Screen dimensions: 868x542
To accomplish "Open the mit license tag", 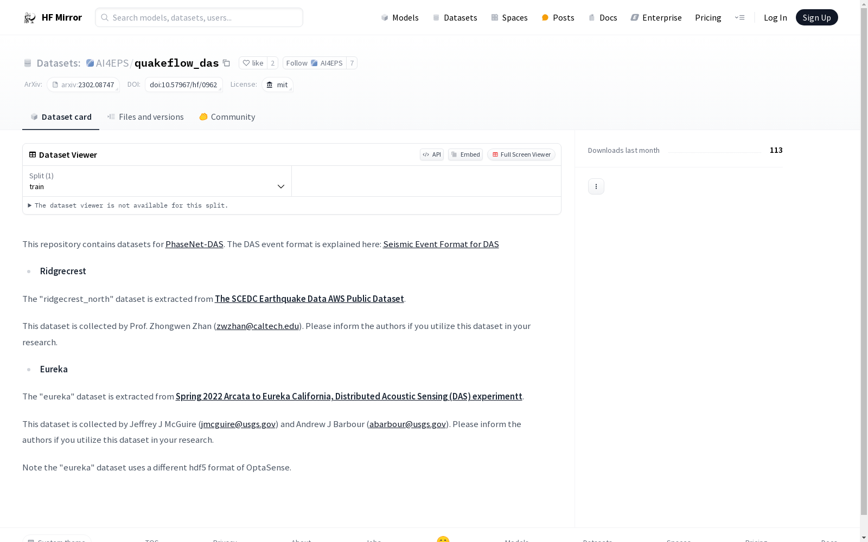I will [277, 85].
